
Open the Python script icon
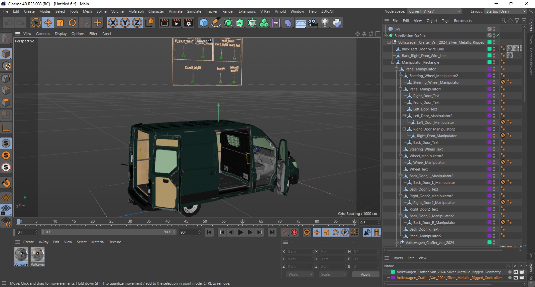(337, 23)
